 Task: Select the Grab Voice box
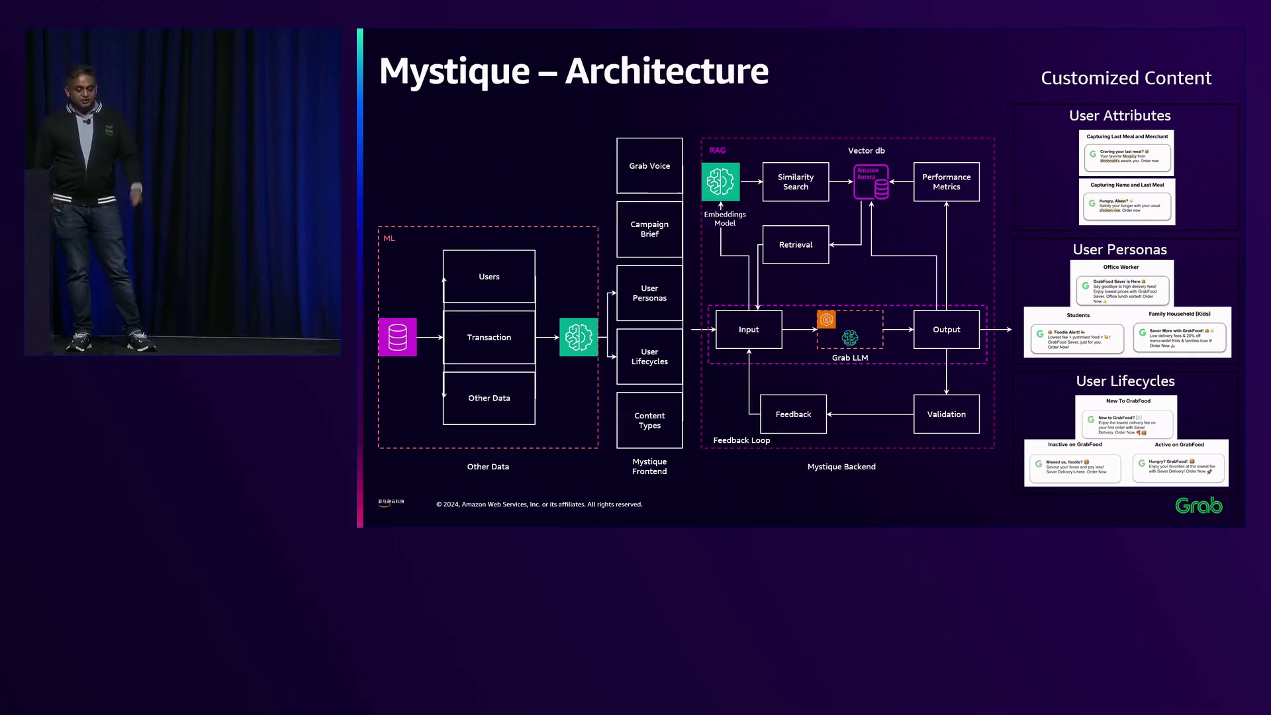click(x=649, y=166)
